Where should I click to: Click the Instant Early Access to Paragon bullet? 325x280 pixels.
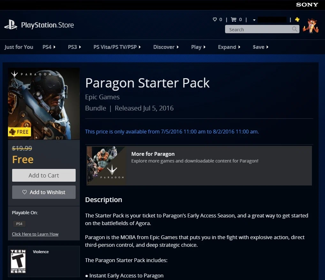click(125, 276)
